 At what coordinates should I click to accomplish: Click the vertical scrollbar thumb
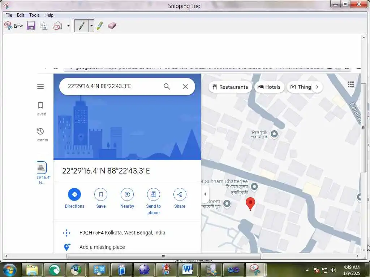[363, 127]
